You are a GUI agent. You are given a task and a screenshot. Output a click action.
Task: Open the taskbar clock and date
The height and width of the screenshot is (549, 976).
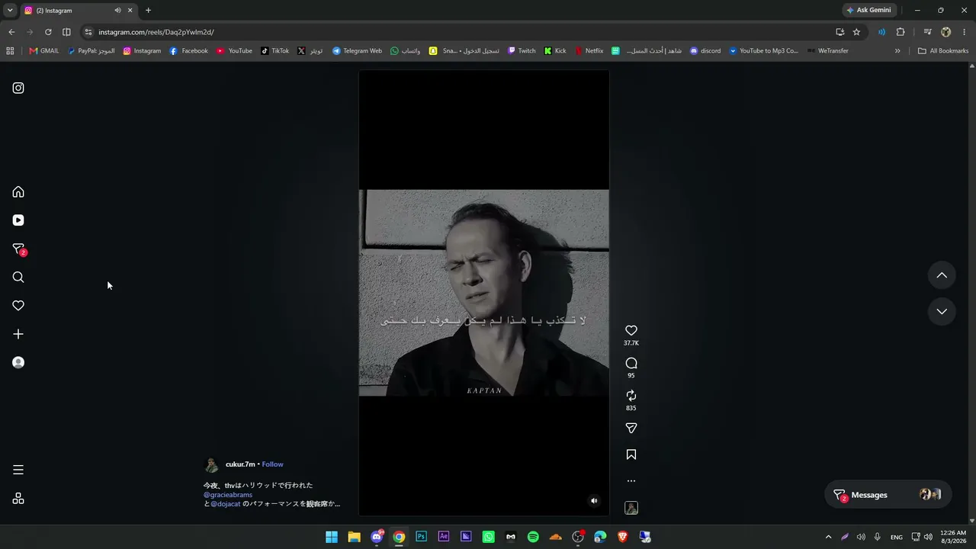coord(953,537)
